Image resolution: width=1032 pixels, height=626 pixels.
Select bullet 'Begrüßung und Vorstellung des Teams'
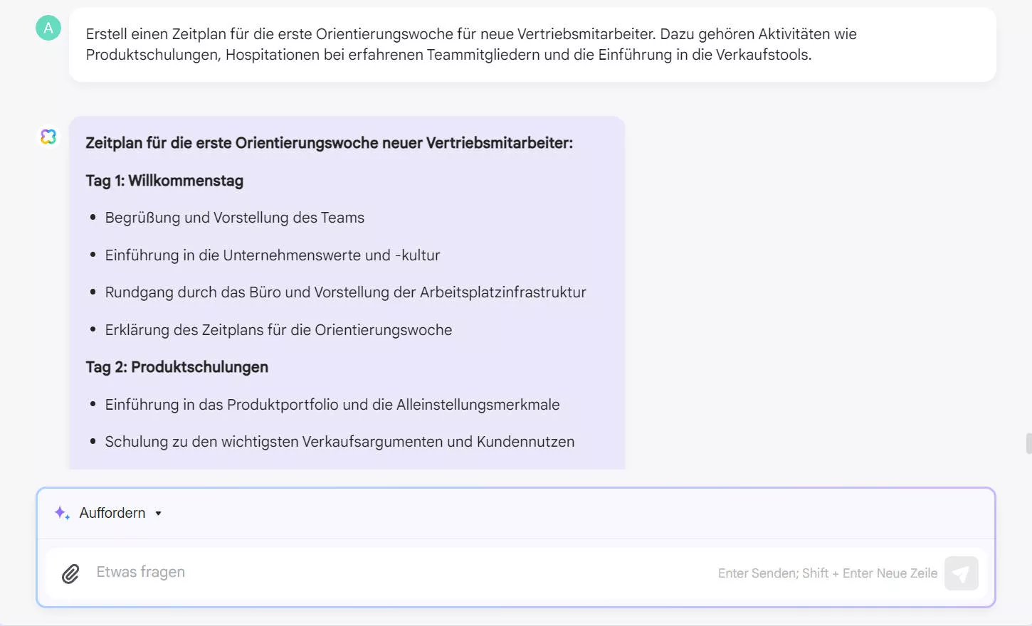235,218
